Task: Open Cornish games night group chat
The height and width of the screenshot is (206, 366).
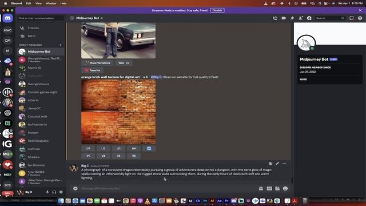Action: [x=41, y=92]
